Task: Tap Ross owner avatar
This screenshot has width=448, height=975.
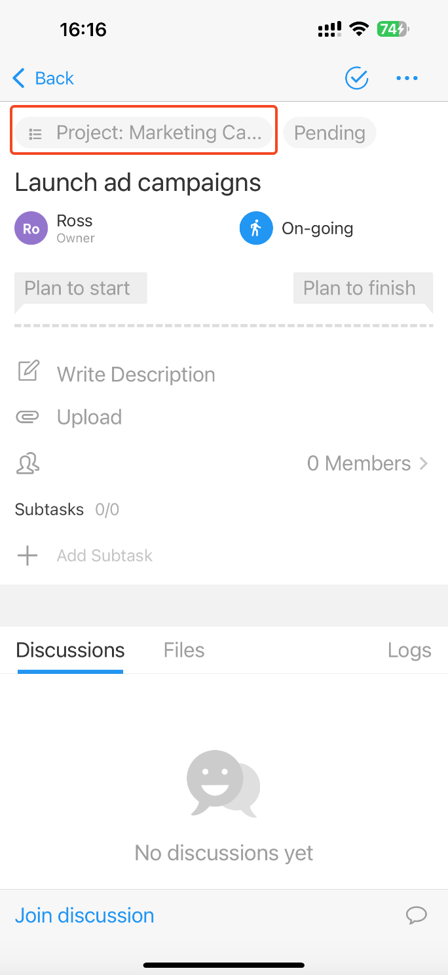Action: click(x=31, y=228)
